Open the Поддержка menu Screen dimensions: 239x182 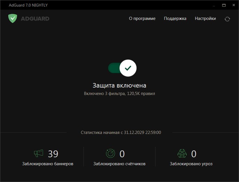click(175, 19)
